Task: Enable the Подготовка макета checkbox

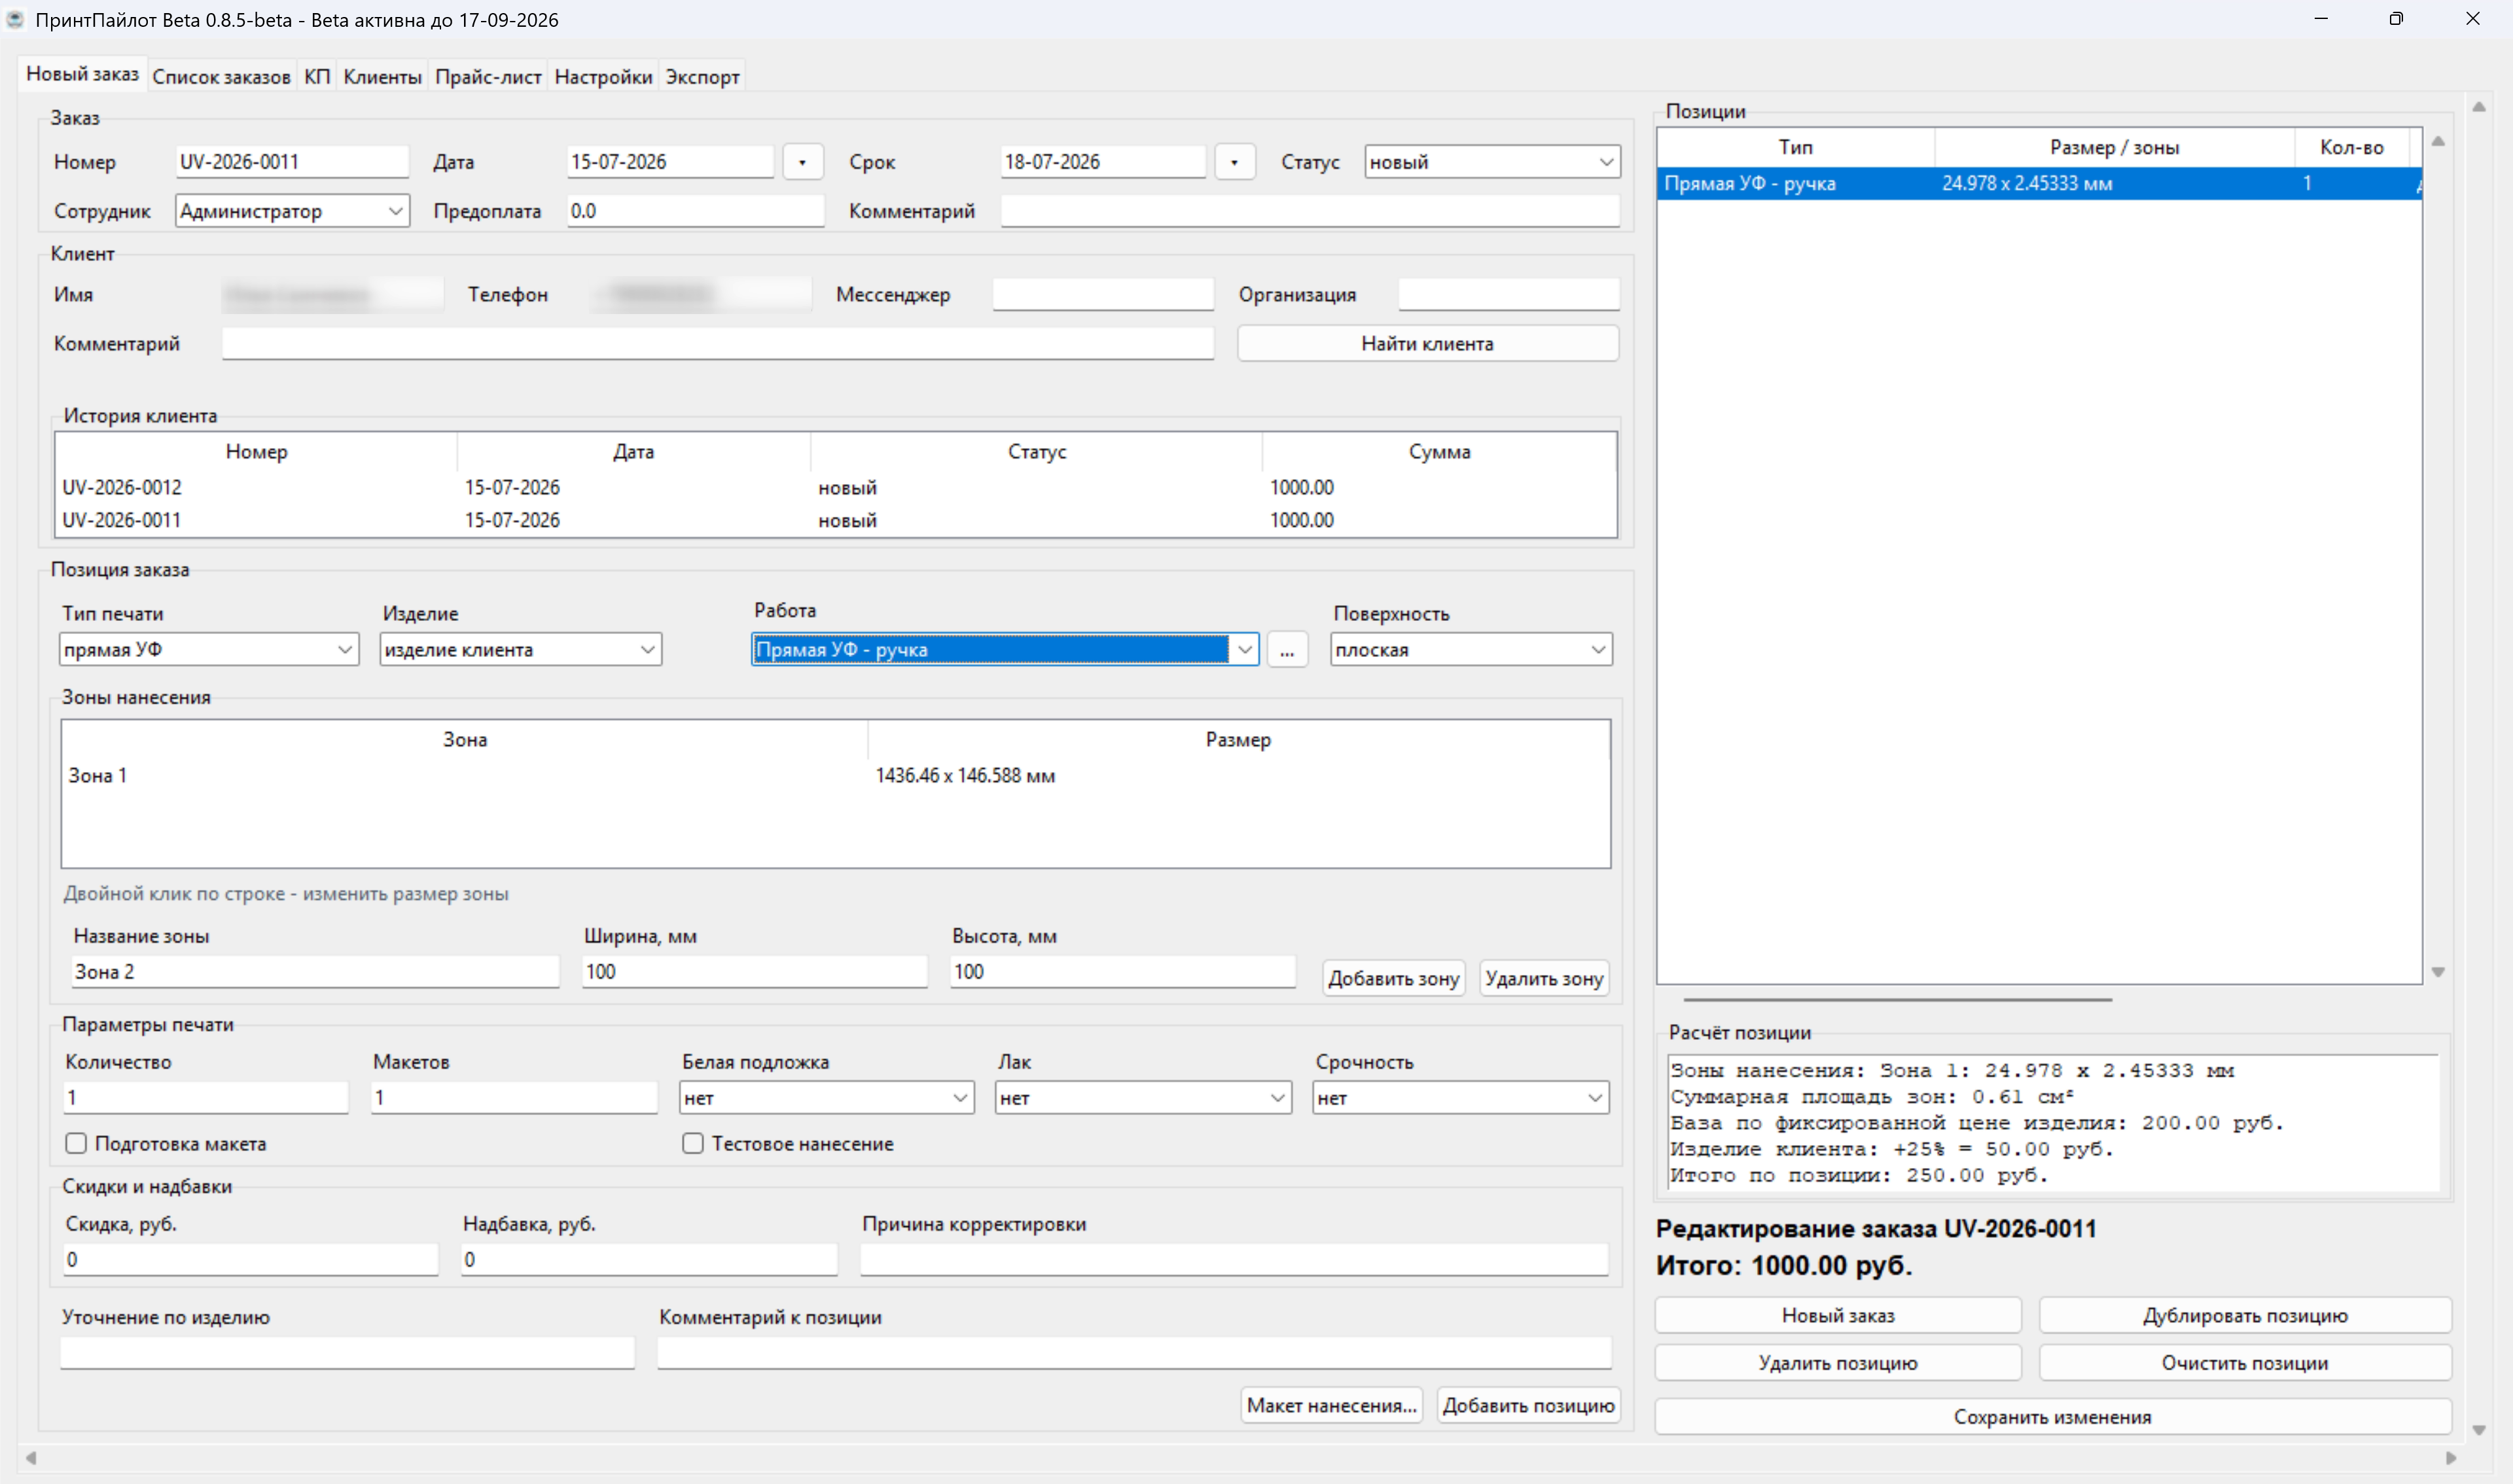Action: 76,1143
